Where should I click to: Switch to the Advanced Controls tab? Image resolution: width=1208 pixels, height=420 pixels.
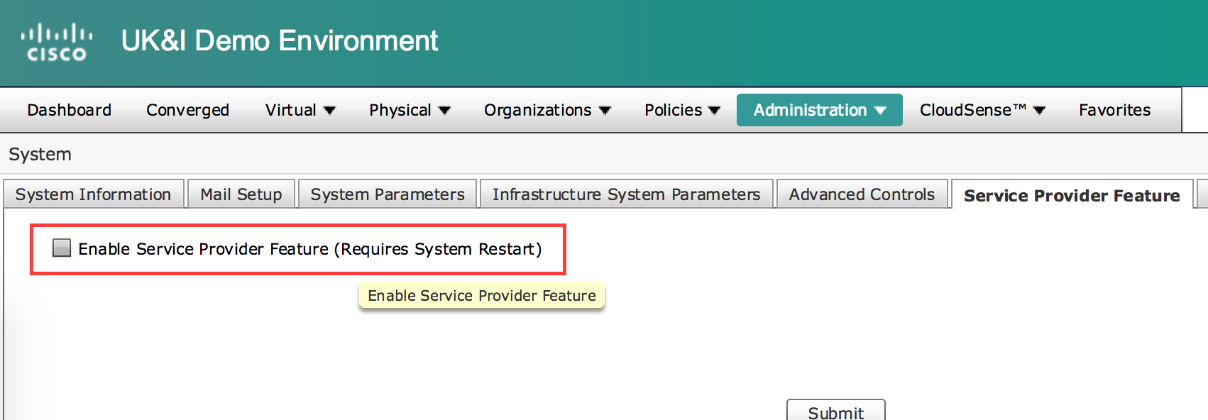[x=862, y=194]
